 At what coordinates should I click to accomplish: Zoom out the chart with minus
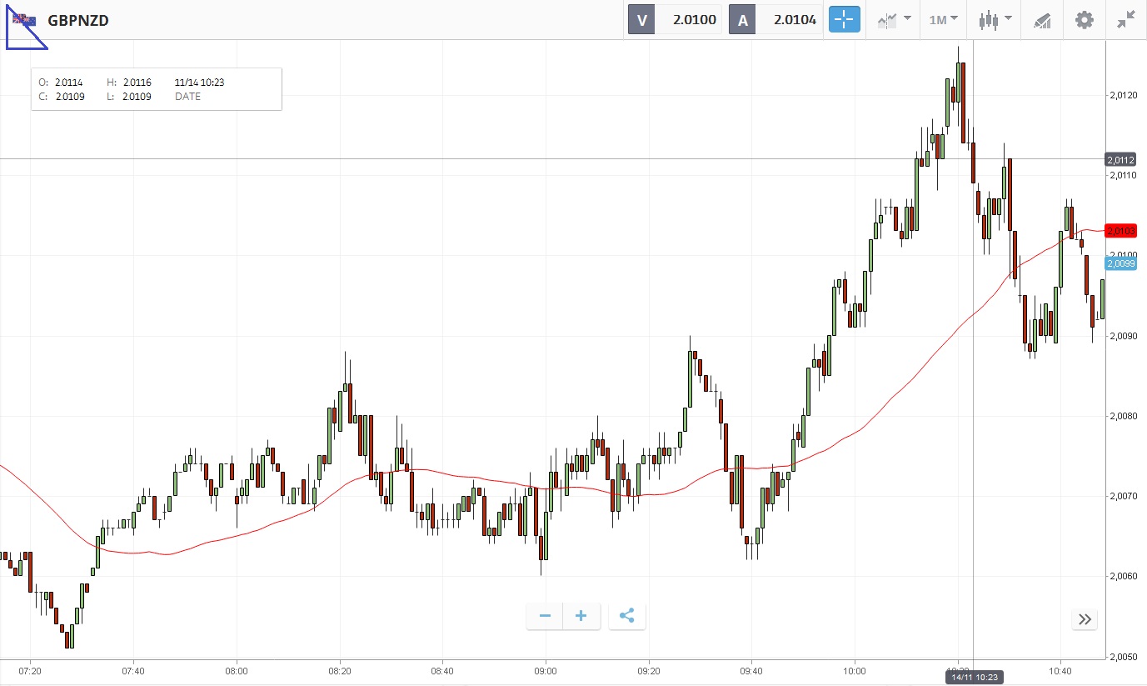(x=545, y=616)
